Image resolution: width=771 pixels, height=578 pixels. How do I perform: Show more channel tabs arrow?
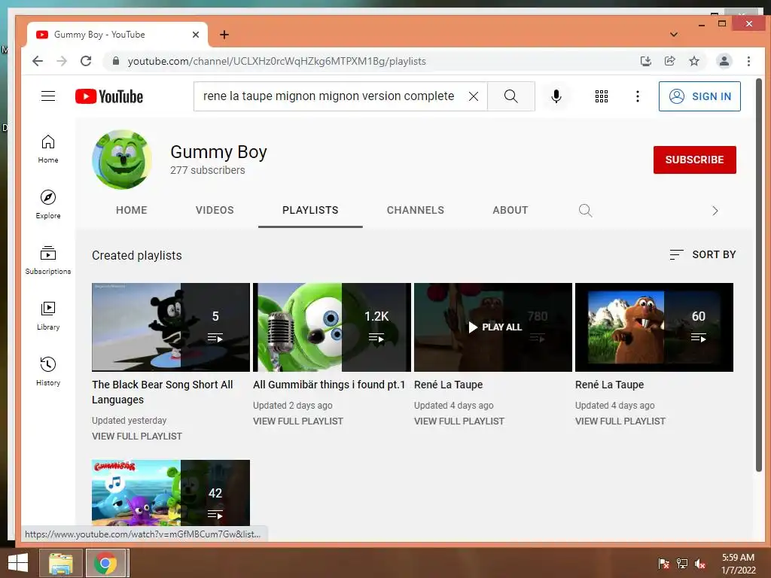[715, 211]
